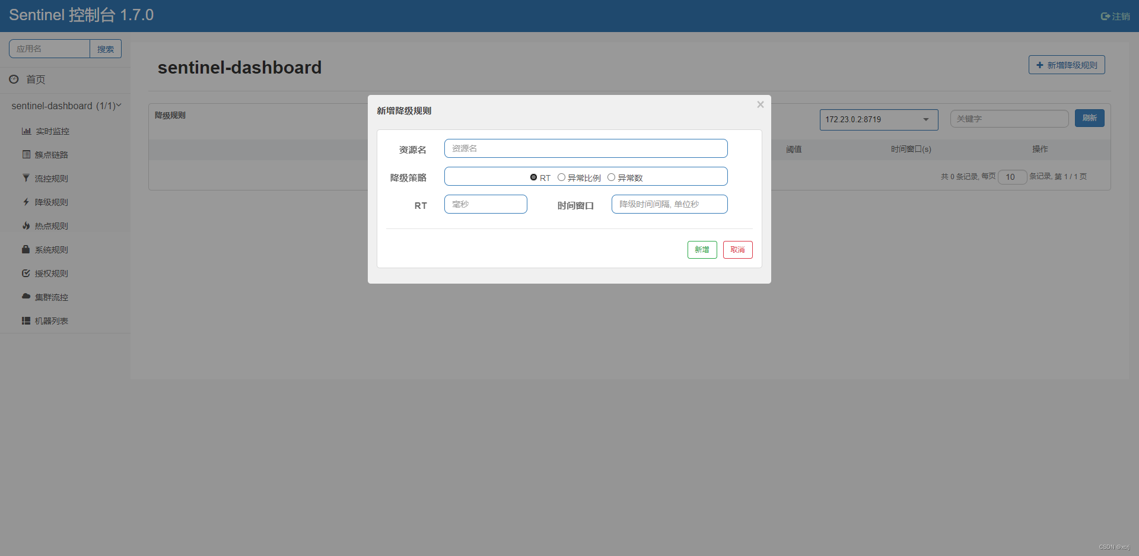Select the RT degrade strategy radio
Screen dimensions: 1139x556
(x=533, y=177)
